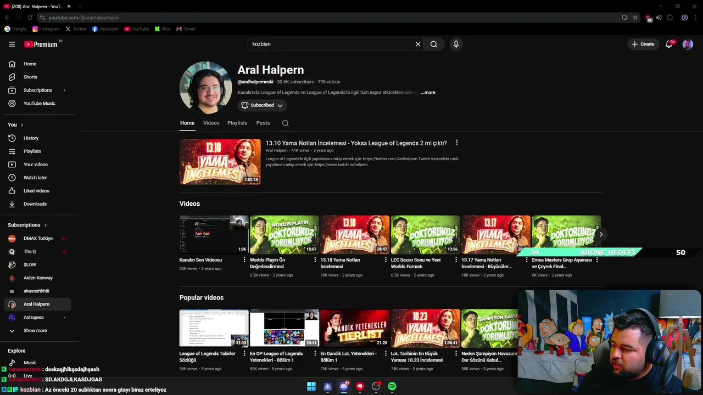Open the Windows Start button

click(x=311, y=386)
